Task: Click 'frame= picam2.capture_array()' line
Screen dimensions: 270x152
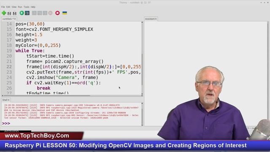Action: pyautogui.click(x=65, y=61)
